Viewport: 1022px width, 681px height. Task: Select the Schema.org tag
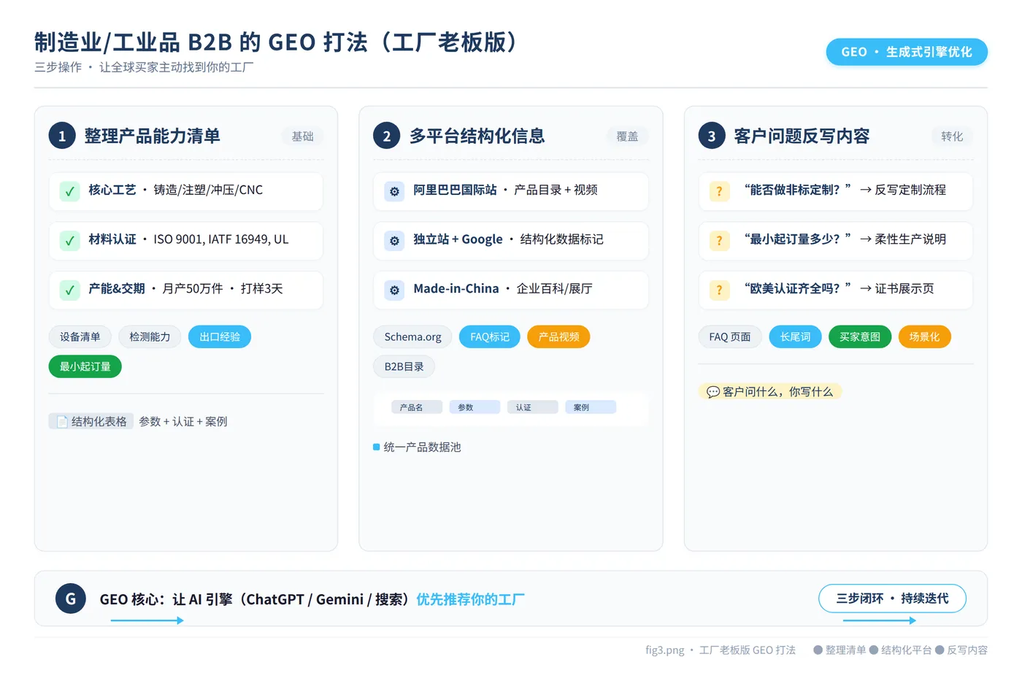pyautogui.click(x=413, y=336)
